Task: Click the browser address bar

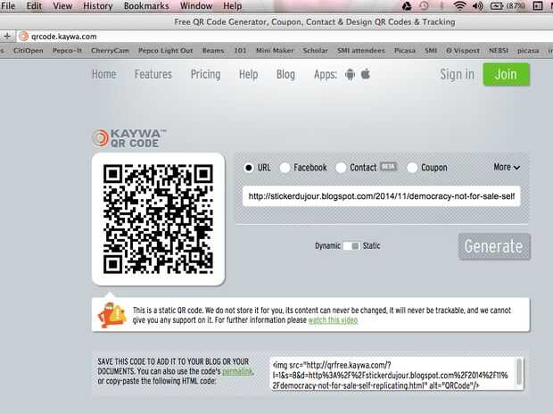Action: tap(284, 36)
